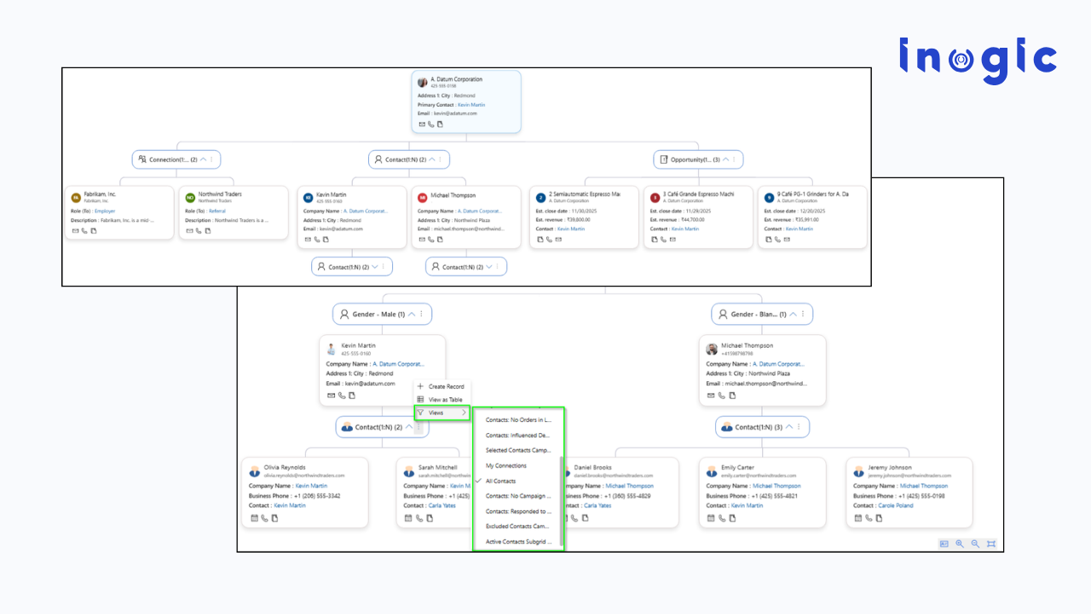Click the filter icon next to Views

(x=420, y=412)
